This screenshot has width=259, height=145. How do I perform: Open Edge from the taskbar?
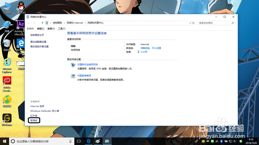click(x=89, y=141)
